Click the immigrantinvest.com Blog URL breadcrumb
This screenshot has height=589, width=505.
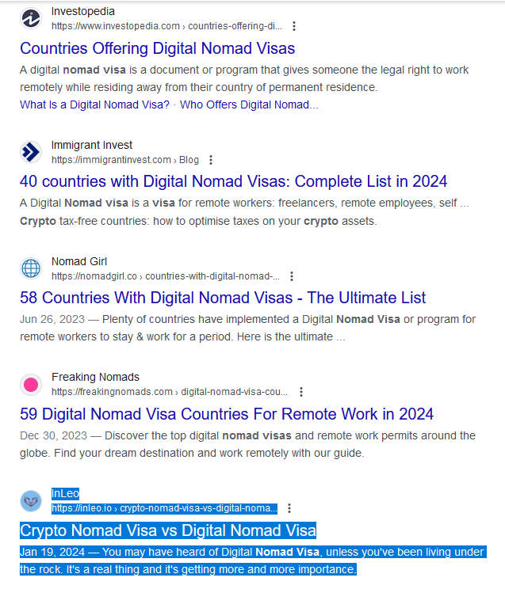coord(125,160)
